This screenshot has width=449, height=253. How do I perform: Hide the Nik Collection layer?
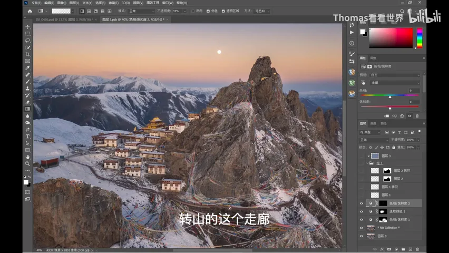pos(362,228)
